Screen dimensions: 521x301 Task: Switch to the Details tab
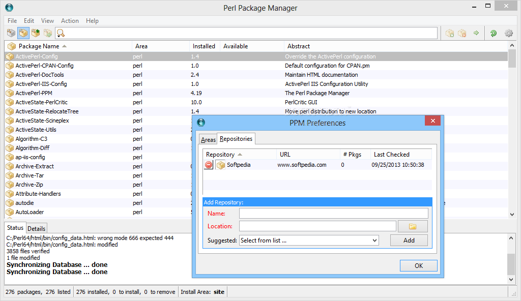click(36, 229)
